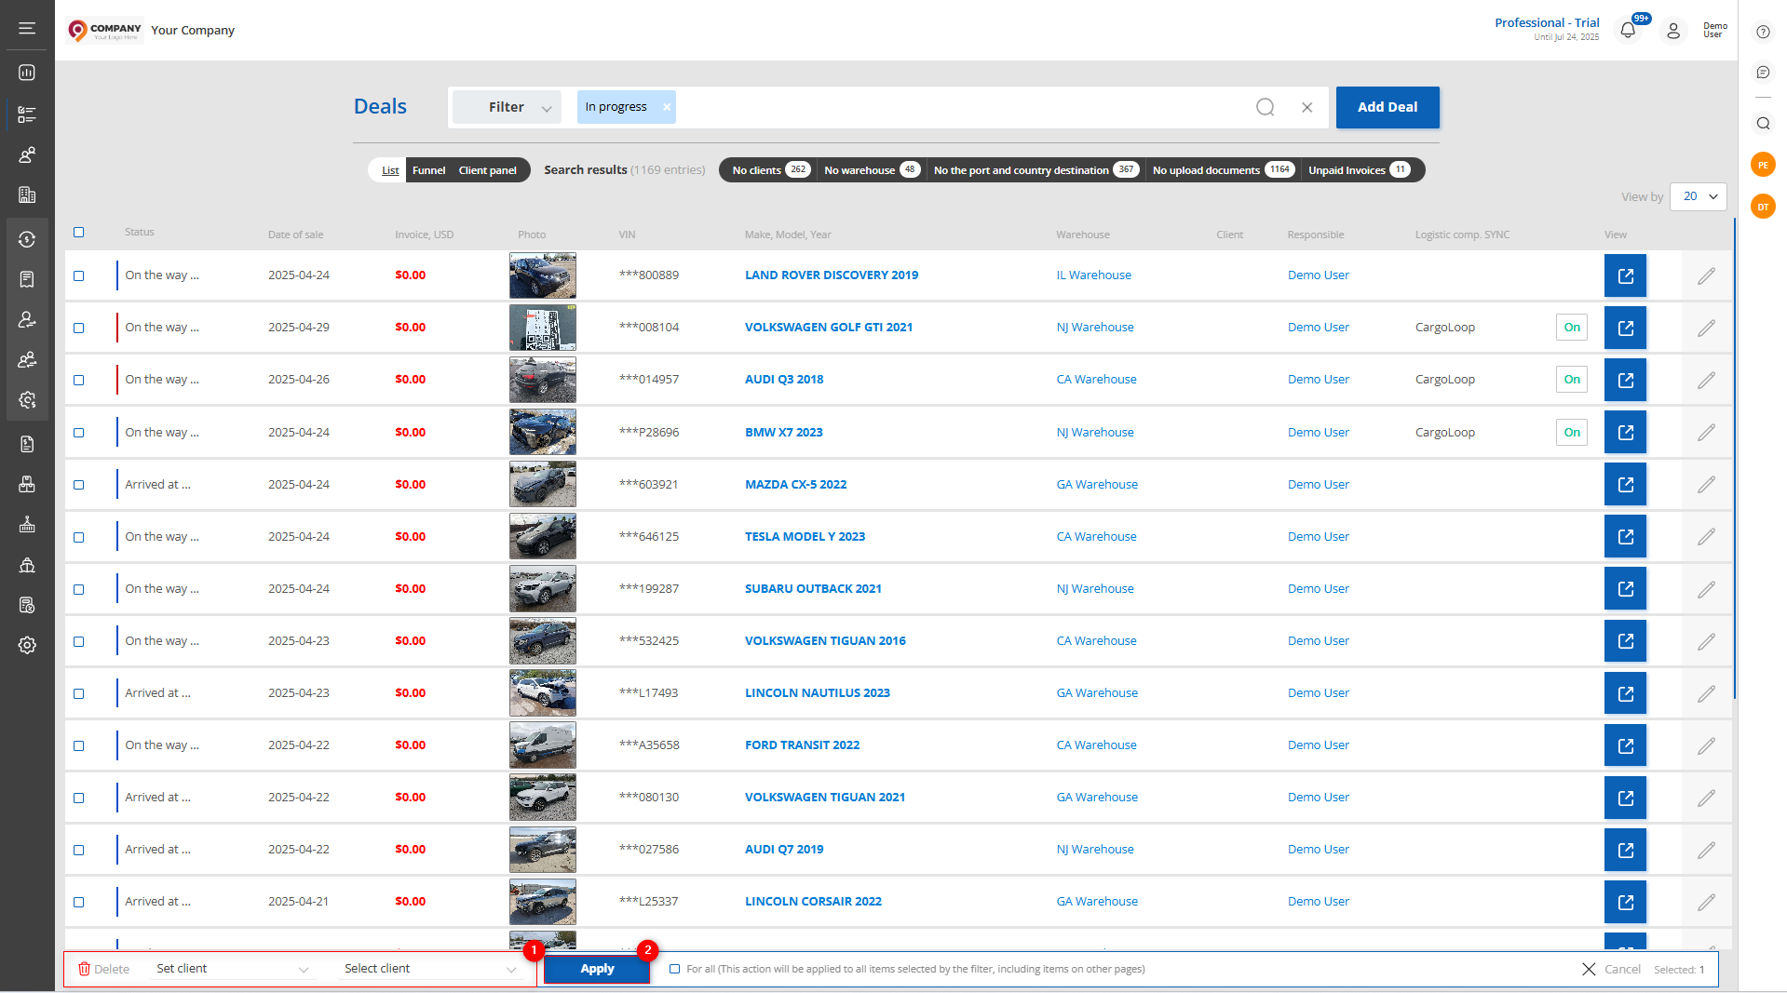Open the Land Rover Discovery deal view

tap(1625, 275)
